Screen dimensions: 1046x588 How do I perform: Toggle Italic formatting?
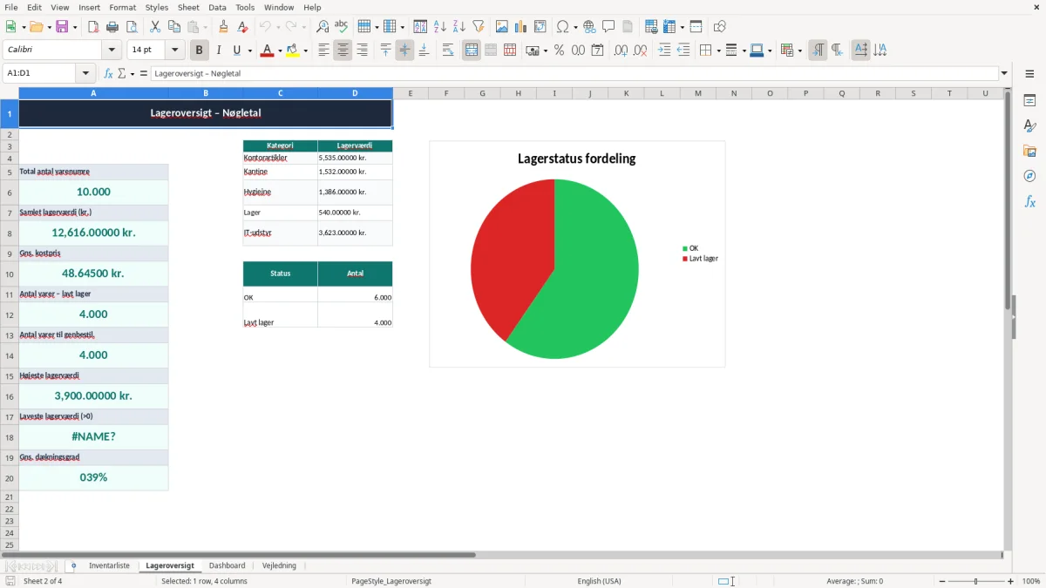[x=218, y=51]
